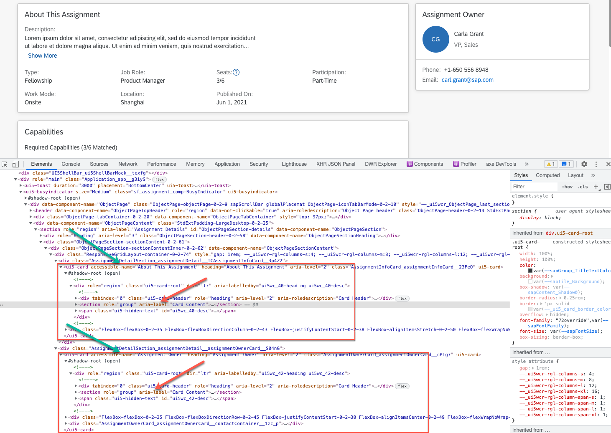Click the sapGroup_TitleTextColor color swatch

click(531, 271)
